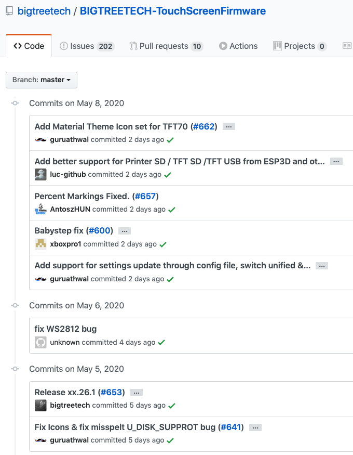
Task: Expand the description of the Release xx.26.1 commit
Action: tap(136, 393)
